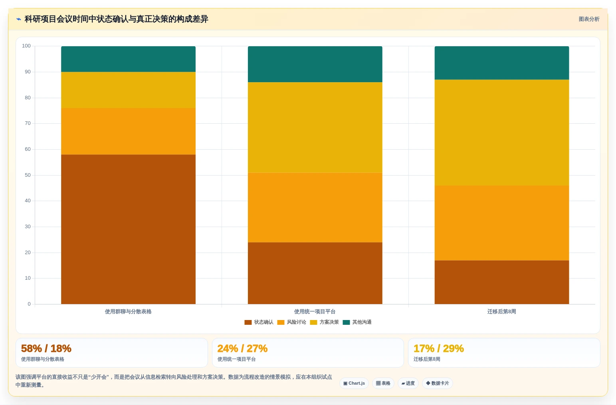
Task: Click the 使用群聊与分散表格 axis label
Action: tap(128, 312)
